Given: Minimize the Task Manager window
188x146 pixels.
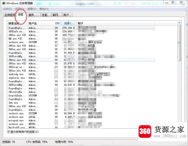Looking at the screenshot, I should click(x=167, y=2).
